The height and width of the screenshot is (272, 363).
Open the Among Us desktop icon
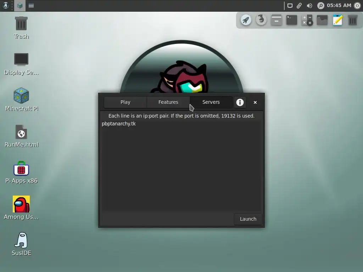point(21,208)
